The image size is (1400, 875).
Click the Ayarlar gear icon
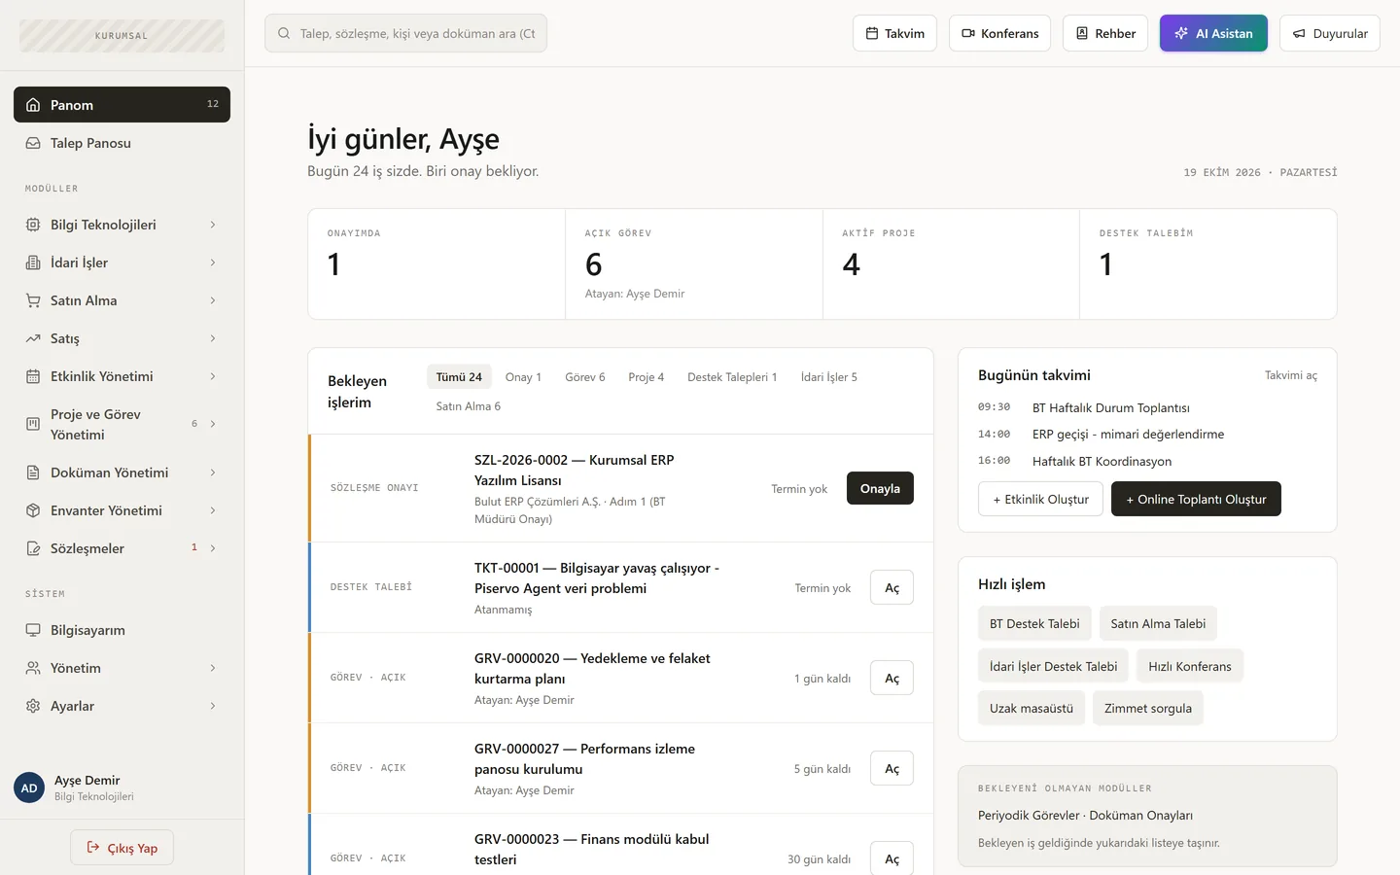click(x=33, y=706)
